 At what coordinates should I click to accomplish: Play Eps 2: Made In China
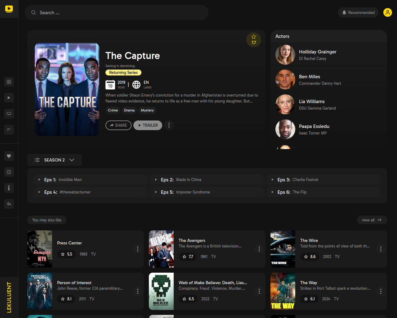pos(207,179)
